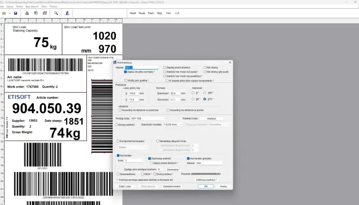359x205 pixels.
Task: Close the Kod kreskowy dialog with X
Action: point(230,62)
